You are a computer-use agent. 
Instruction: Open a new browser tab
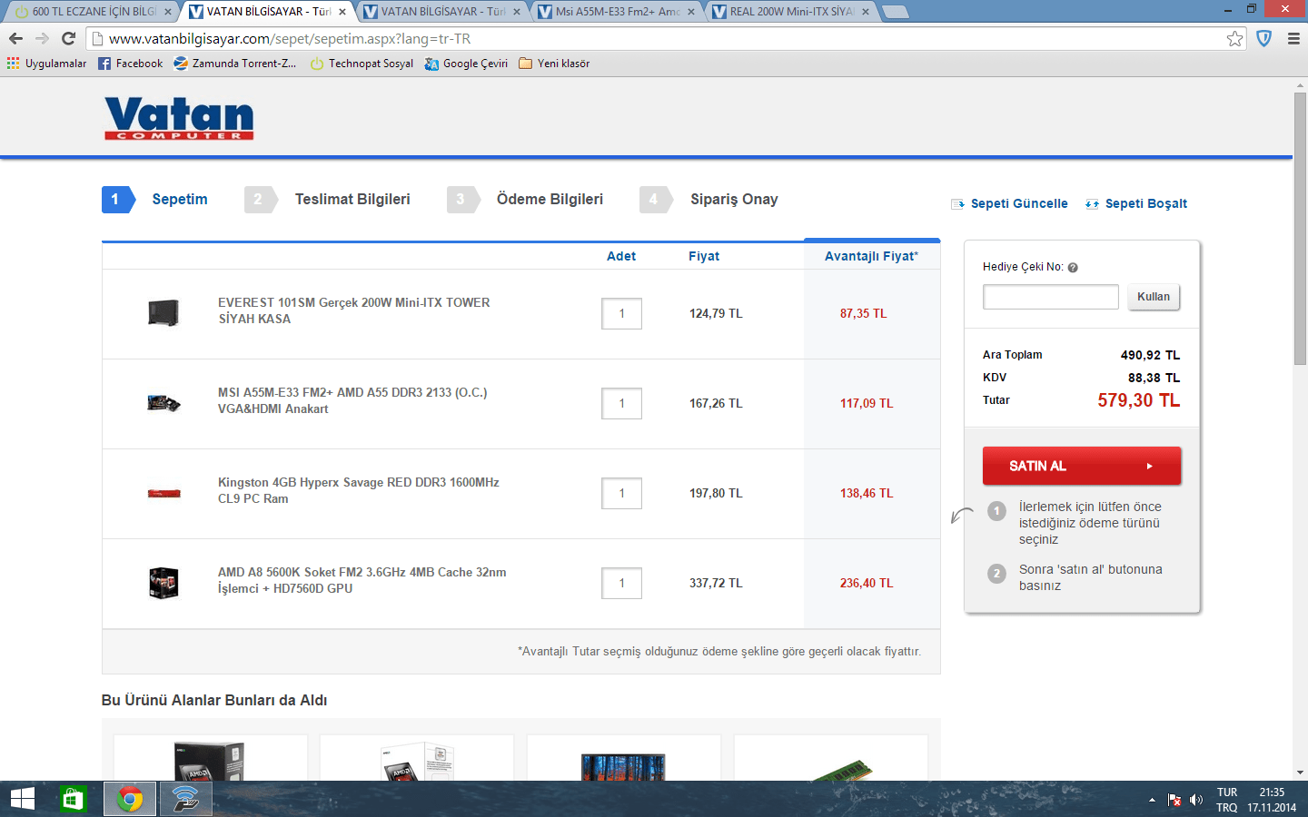coord(895,12)
